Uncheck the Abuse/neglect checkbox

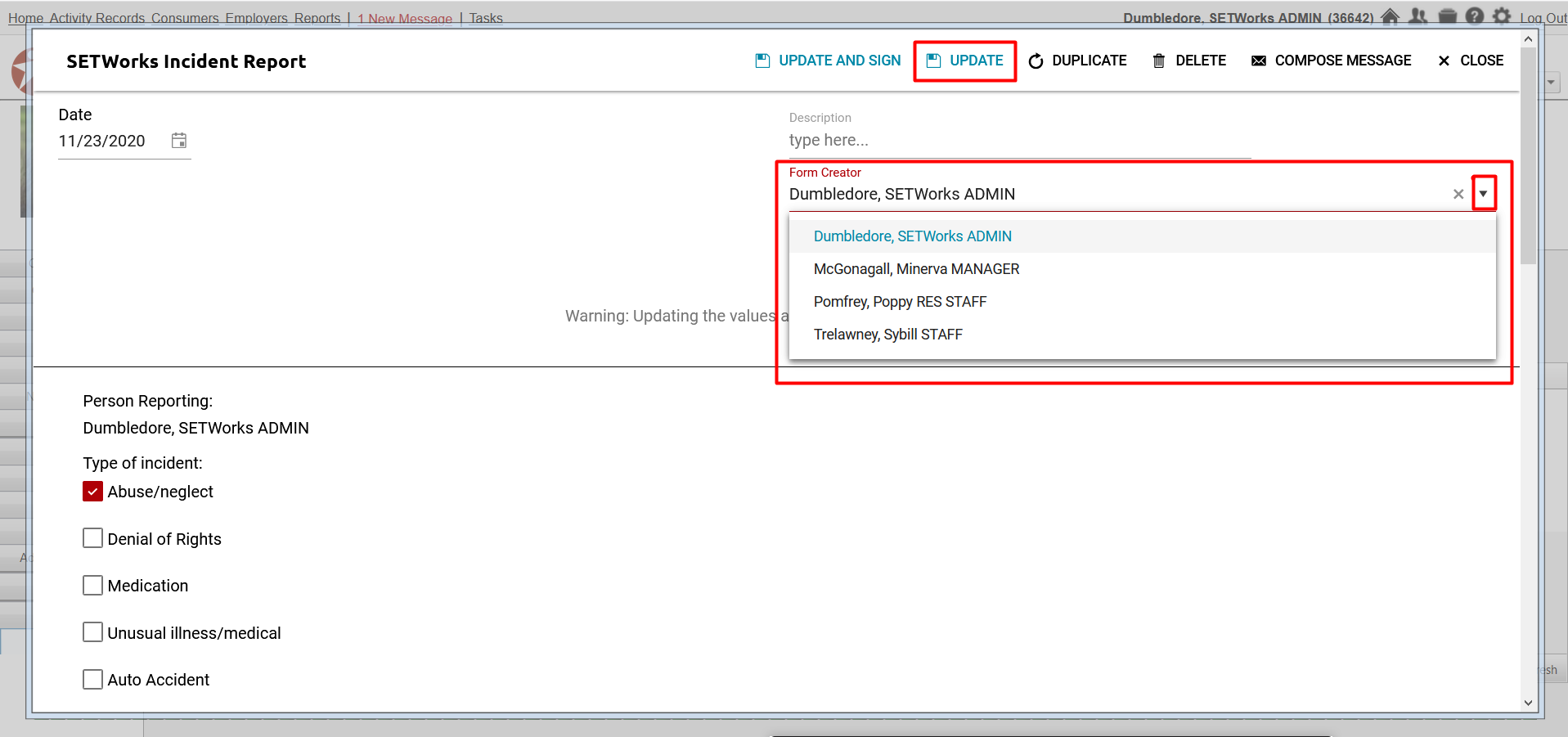coord(93,492)
